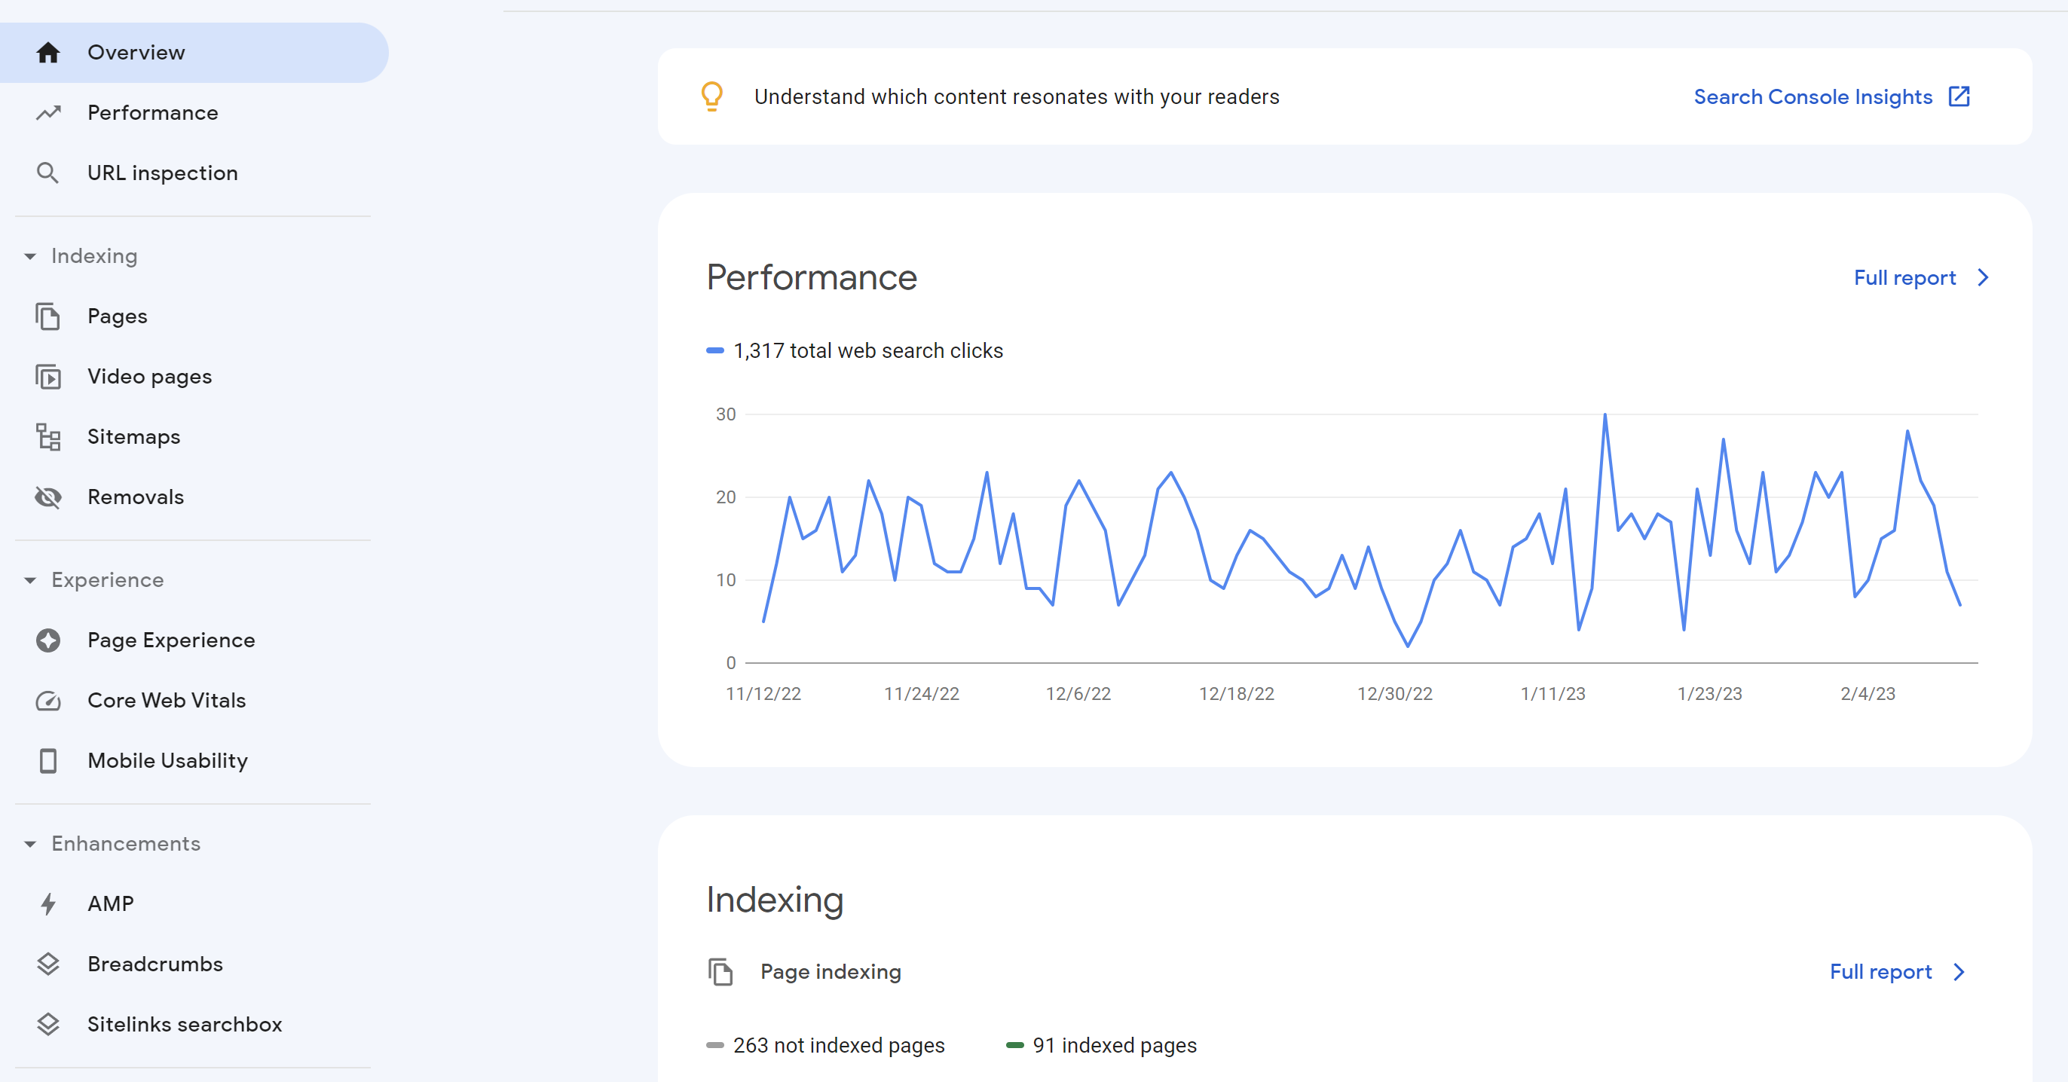The width and height of the screenshot is (2068, 1082).
Task: Open the Sitelinks searchbox report
Action: (x=194, y=1023)
